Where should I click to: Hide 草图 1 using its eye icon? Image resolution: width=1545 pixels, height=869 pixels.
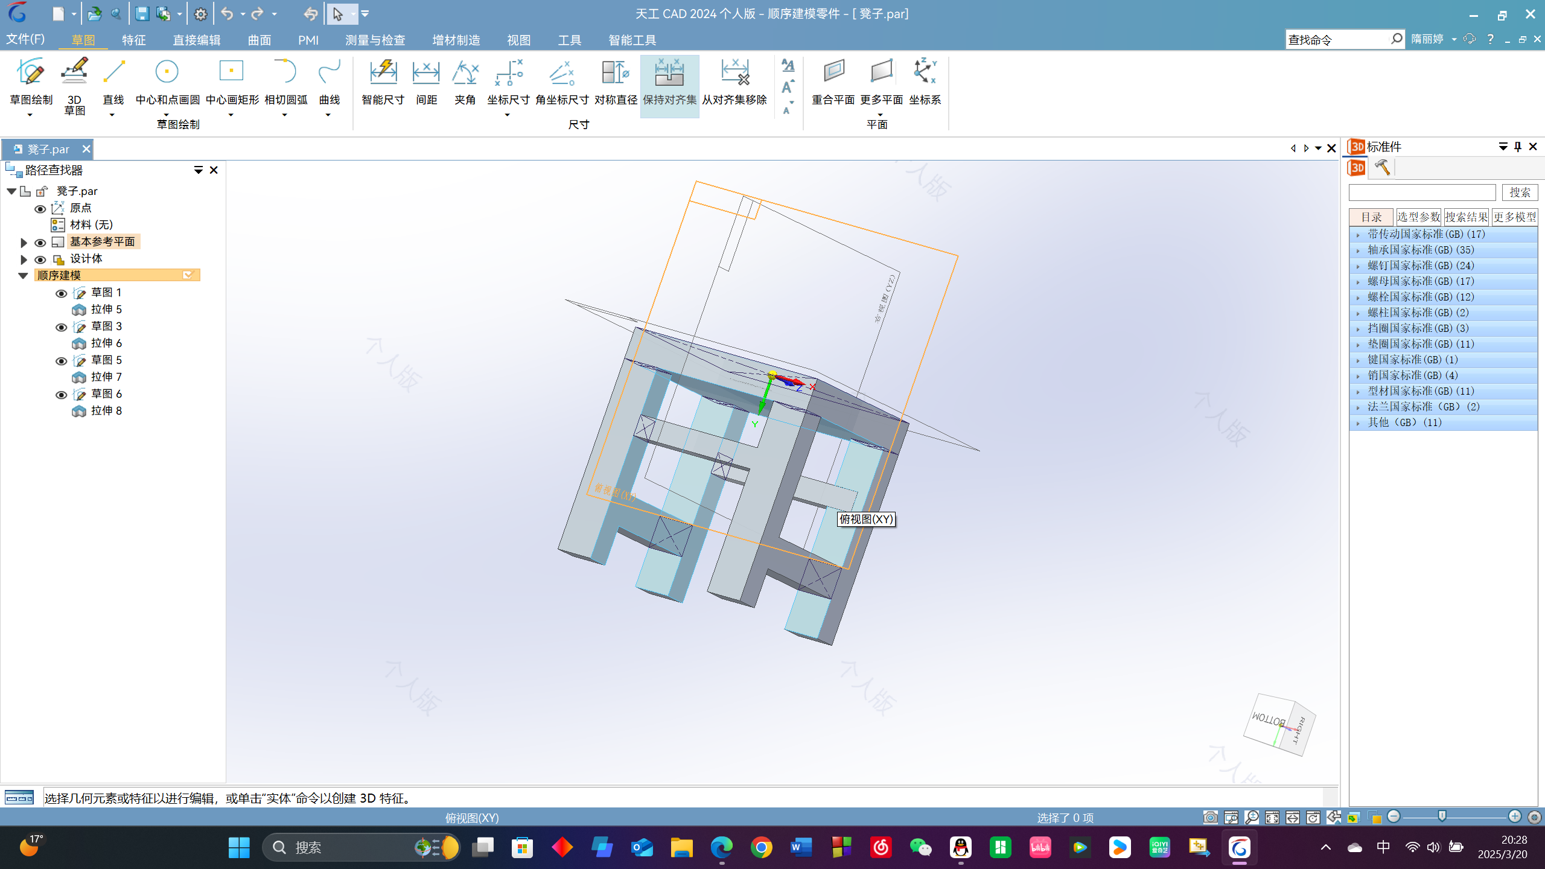coord(61,293)
